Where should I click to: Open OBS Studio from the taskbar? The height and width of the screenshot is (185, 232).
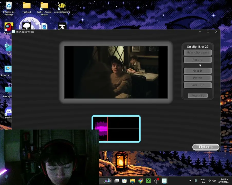click(156, 181)
